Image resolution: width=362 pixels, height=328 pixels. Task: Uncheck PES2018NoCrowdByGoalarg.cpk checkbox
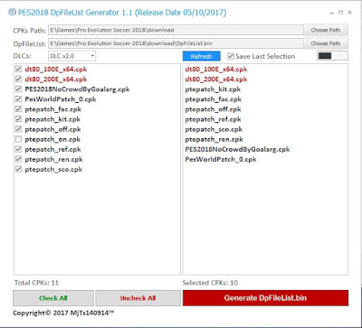pos(19,89)
